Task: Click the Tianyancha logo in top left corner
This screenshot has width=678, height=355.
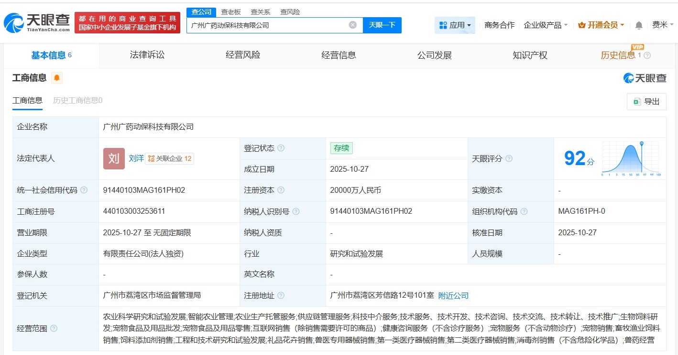Action: coord(36,21)
